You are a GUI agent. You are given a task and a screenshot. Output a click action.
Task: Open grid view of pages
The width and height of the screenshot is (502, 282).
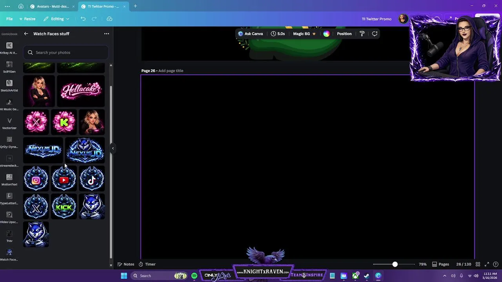pyautogui.click(x=478, y=264)
